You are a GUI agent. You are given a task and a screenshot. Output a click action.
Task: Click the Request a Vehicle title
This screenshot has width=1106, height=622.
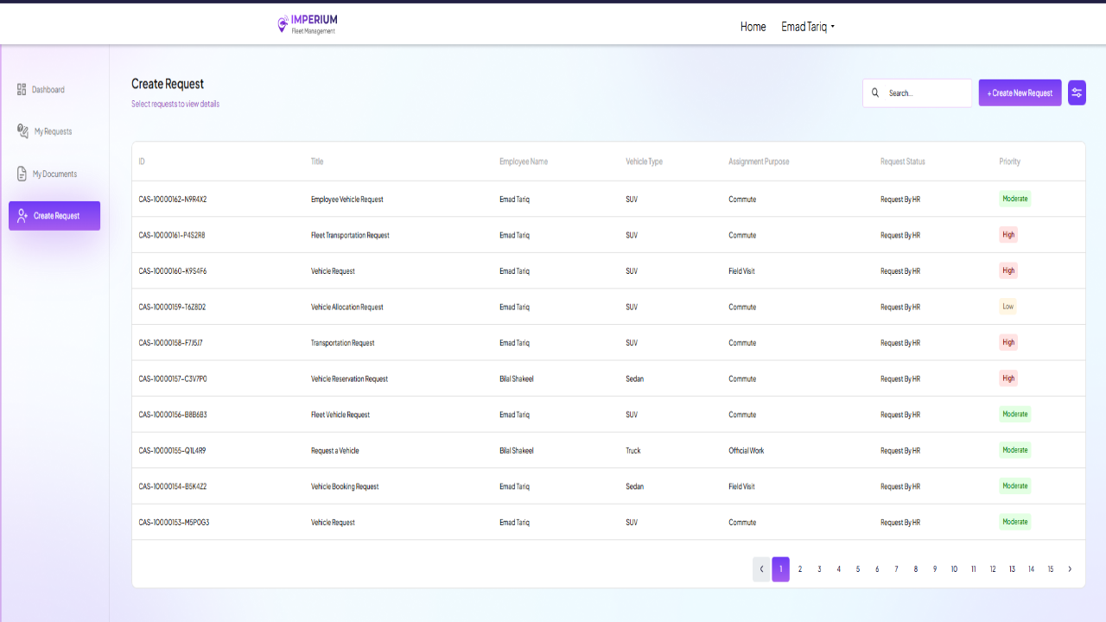click(x=335, y=451)
